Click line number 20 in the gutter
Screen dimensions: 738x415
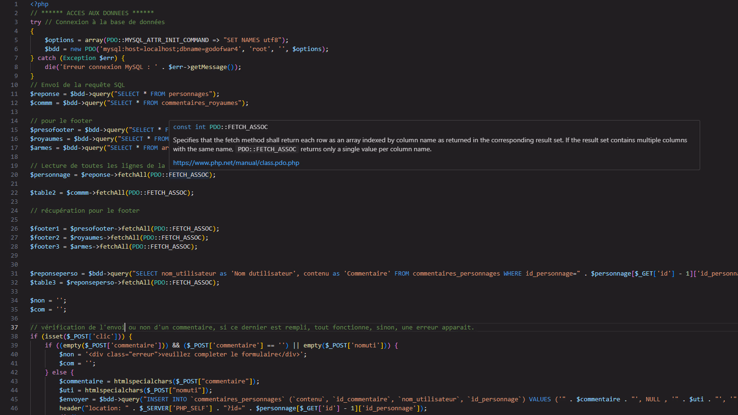point(14,174)
